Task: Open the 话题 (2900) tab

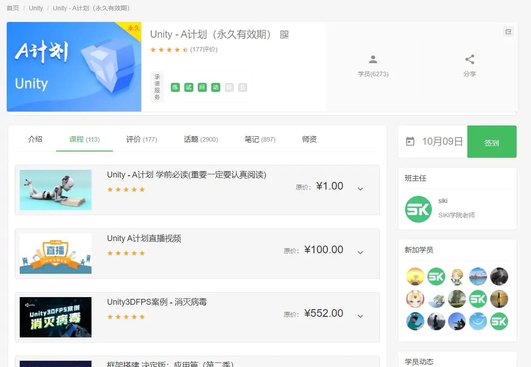Action: click(201, 139)
